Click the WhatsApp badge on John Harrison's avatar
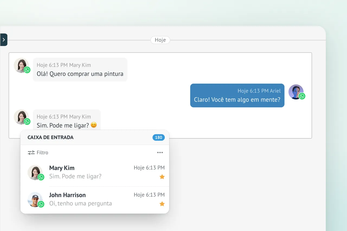The height and width of the screenshot is (231, 347). (41, 204)
